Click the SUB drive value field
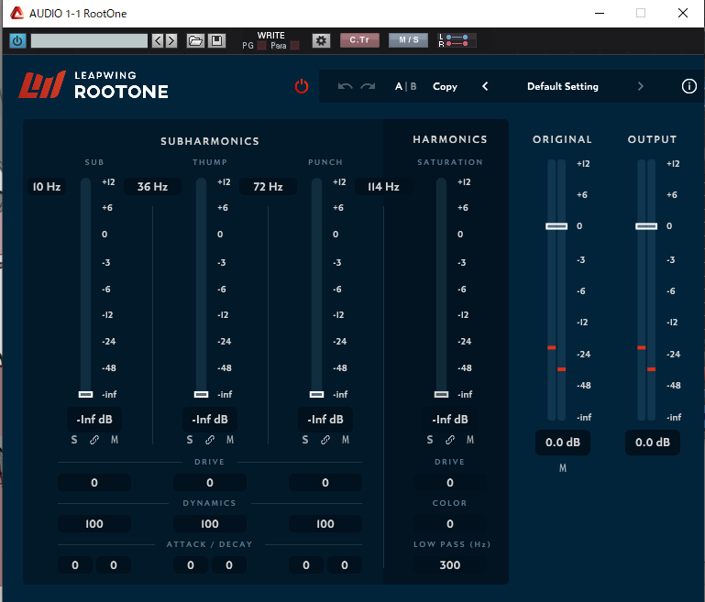This screenshot has height=602, width=705. tap(94, 483)
